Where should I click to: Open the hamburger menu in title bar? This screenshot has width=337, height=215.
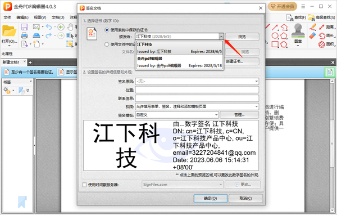[x=303, y=6]
